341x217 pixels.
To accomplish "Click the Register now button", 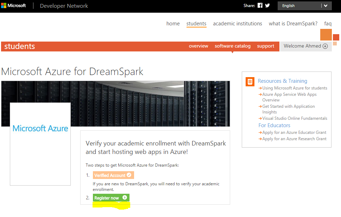I will 111,198.
